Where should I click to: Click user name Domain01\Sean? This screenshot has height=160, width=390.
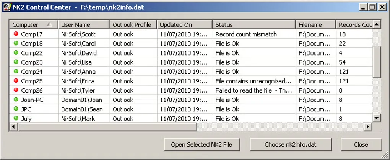pyautogui.click(x=82, y=109)
